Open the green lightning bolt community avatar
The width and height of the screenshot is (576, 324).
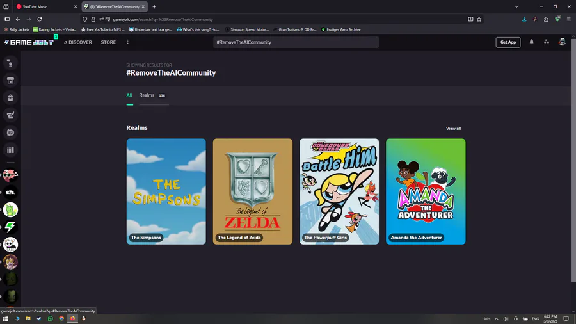click(x=10, y=227)
